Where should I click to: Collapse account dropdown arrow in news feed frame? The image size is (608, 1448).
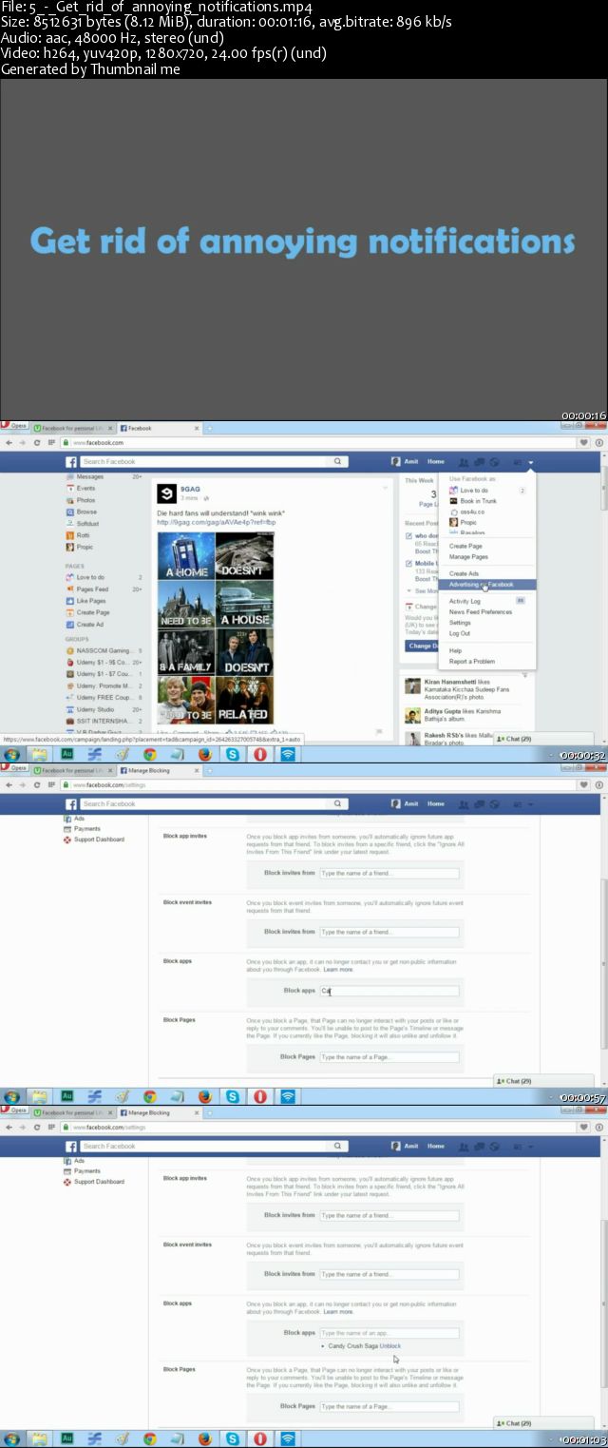point(531,462)
